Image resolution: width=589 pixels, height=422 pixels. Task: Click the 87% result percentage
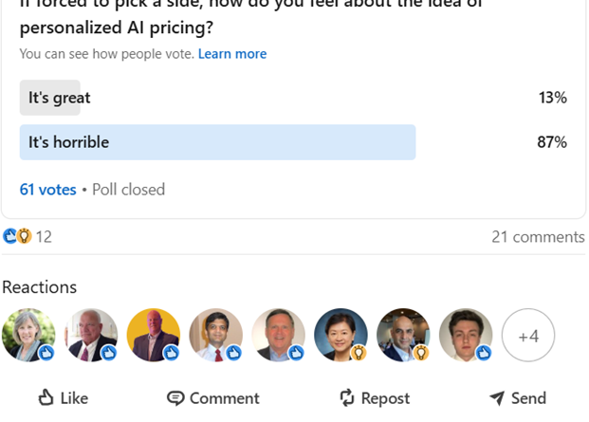click(x=551, y=142)
